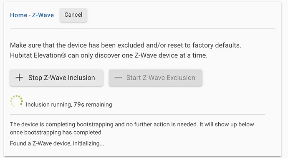Click the Cancel button
This screenshot has width=288, height=158.
73,15
